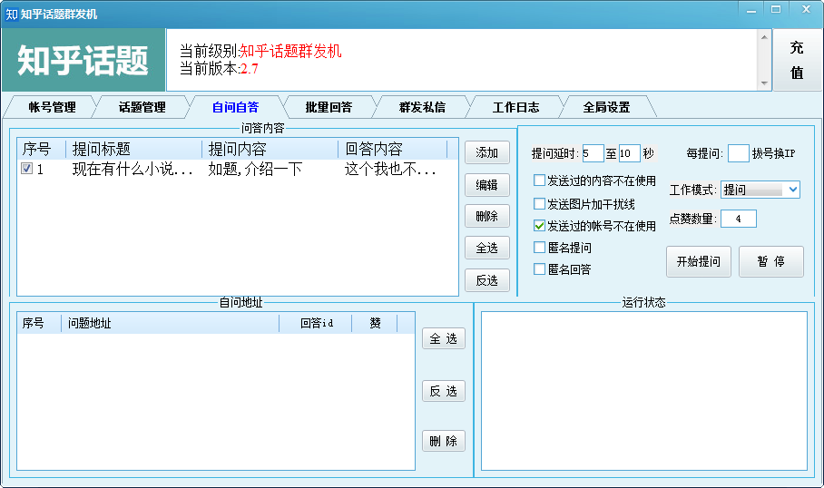Click the 问题地址 column header
824x488 pixels.
point(171,323)
